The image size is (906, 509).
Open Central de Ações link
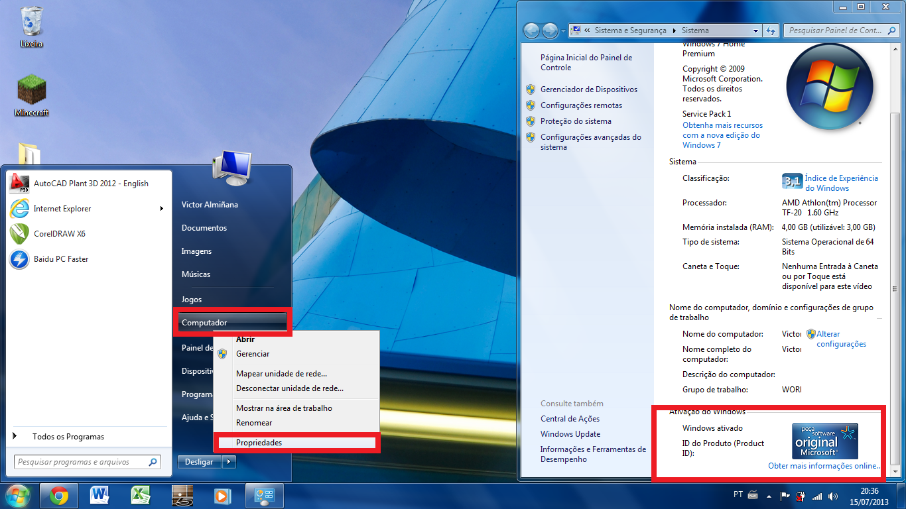click(570, 419)
